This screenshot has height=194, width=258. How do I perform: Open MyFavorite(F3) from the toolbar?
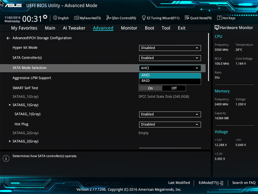coord(77,18)
